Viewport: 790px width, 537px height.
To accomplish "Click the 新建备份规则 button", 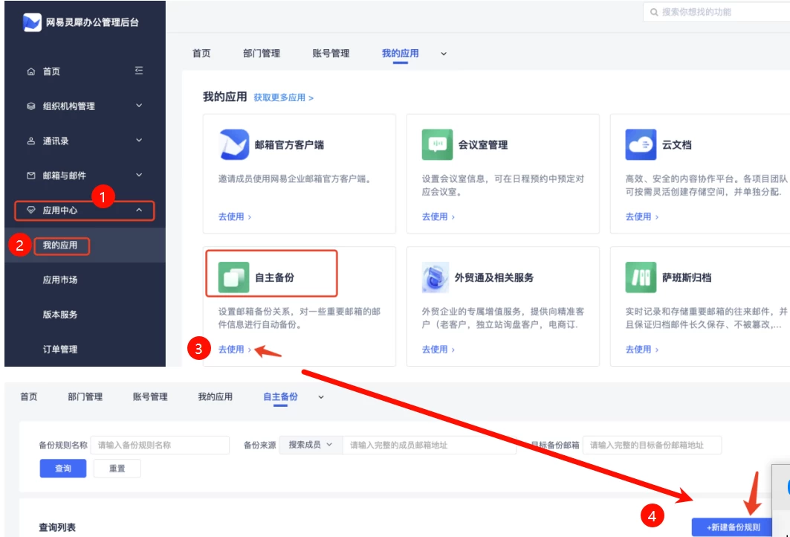I will click(733, 527).
